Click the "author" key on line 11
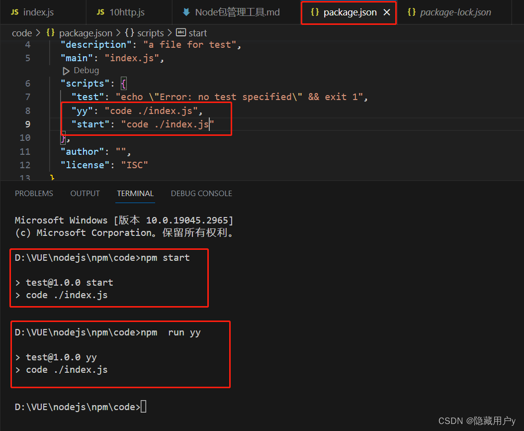This screenshot has width=524, height=431. click(82, 152)
